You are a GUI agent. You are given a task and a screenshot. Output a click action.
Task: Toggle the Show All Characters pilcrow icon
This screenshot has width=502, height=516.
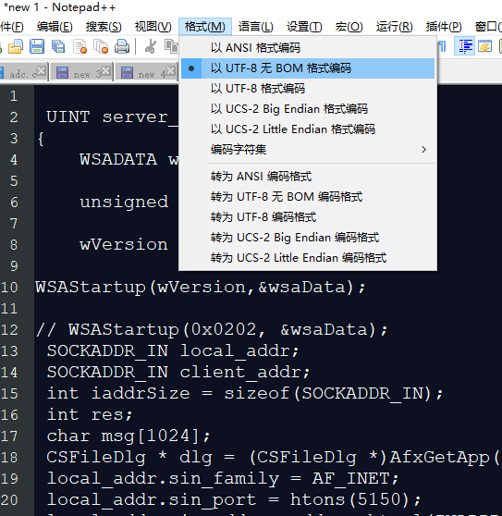pyautogui.click(x=443, y=46)
